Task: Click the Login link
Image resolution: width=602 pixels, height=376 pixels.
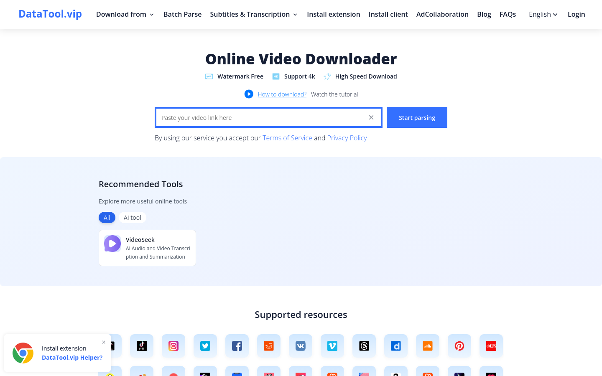Action: [576, 14]
